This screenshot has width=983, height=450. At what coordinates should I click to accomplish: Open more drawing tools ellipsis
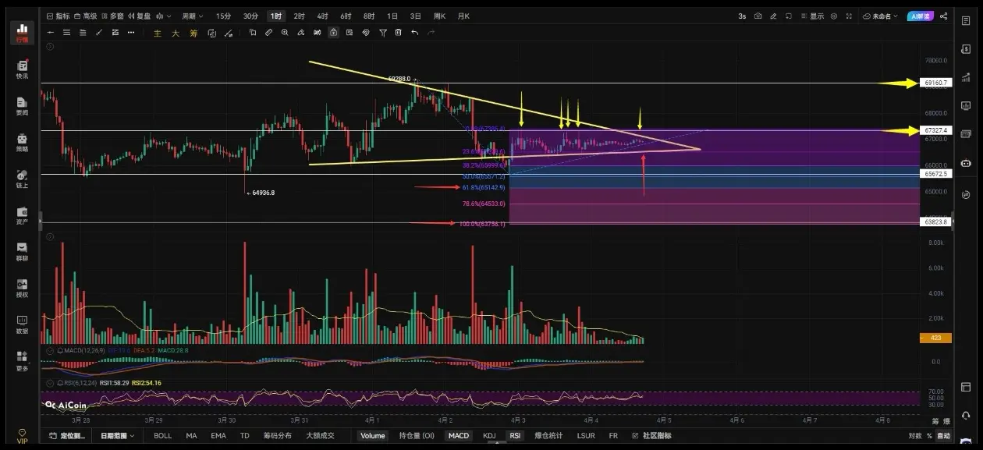[x=130, y=32]
